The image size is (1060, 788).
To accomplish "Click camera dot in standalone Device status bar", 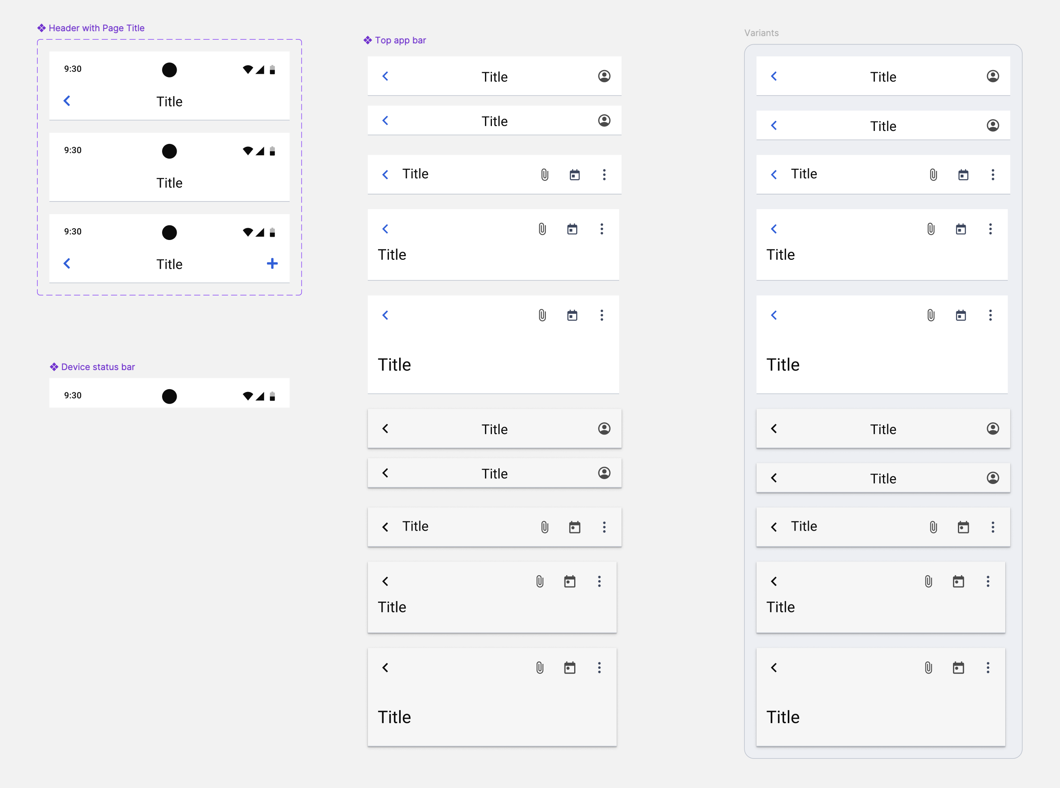I will 169,396.
